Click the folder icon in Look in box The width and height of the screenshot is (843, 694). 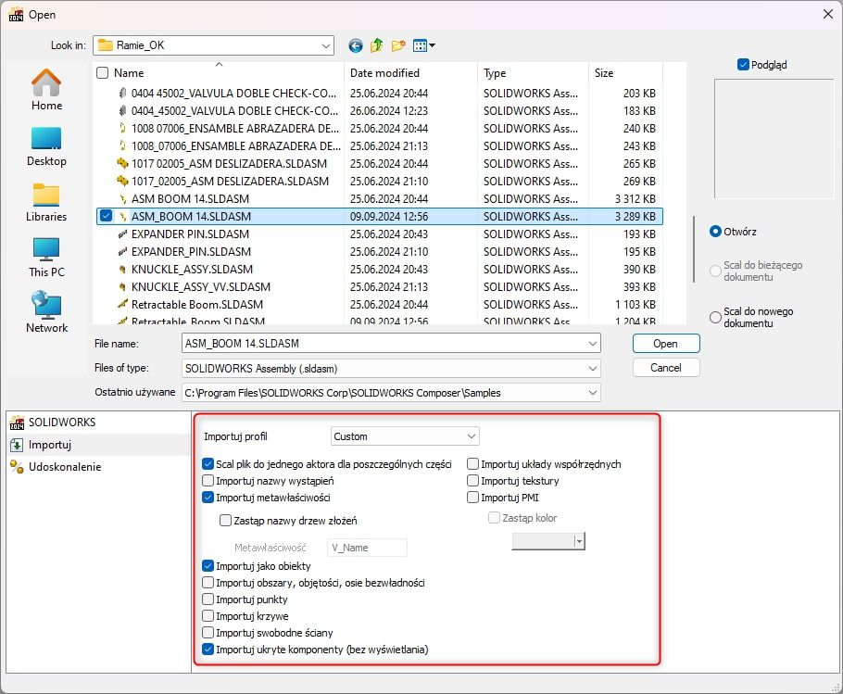(x=106, y=45)
